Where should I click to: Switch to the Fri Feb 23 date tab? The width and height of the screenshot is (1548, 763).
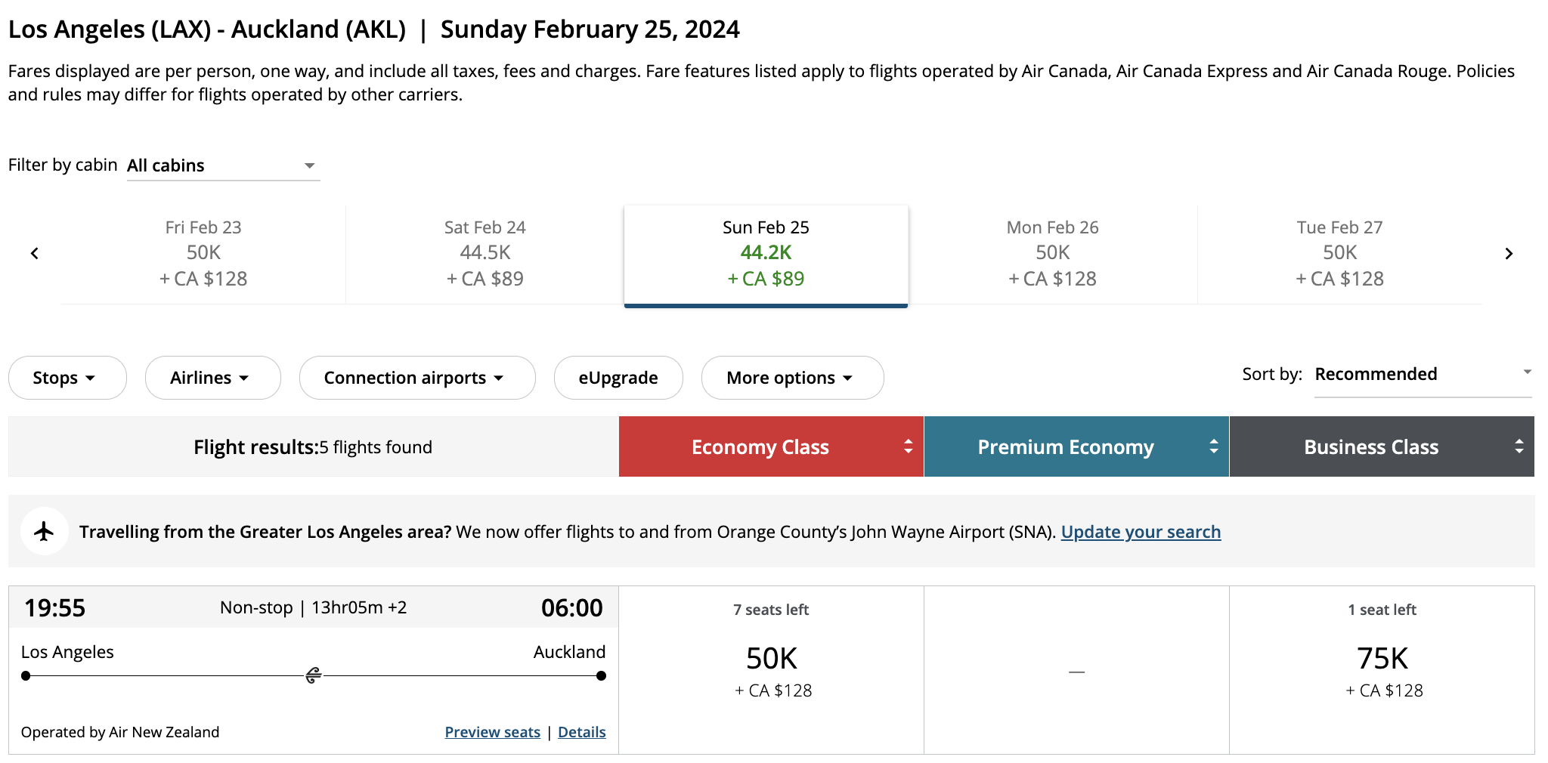coord(203,253)
